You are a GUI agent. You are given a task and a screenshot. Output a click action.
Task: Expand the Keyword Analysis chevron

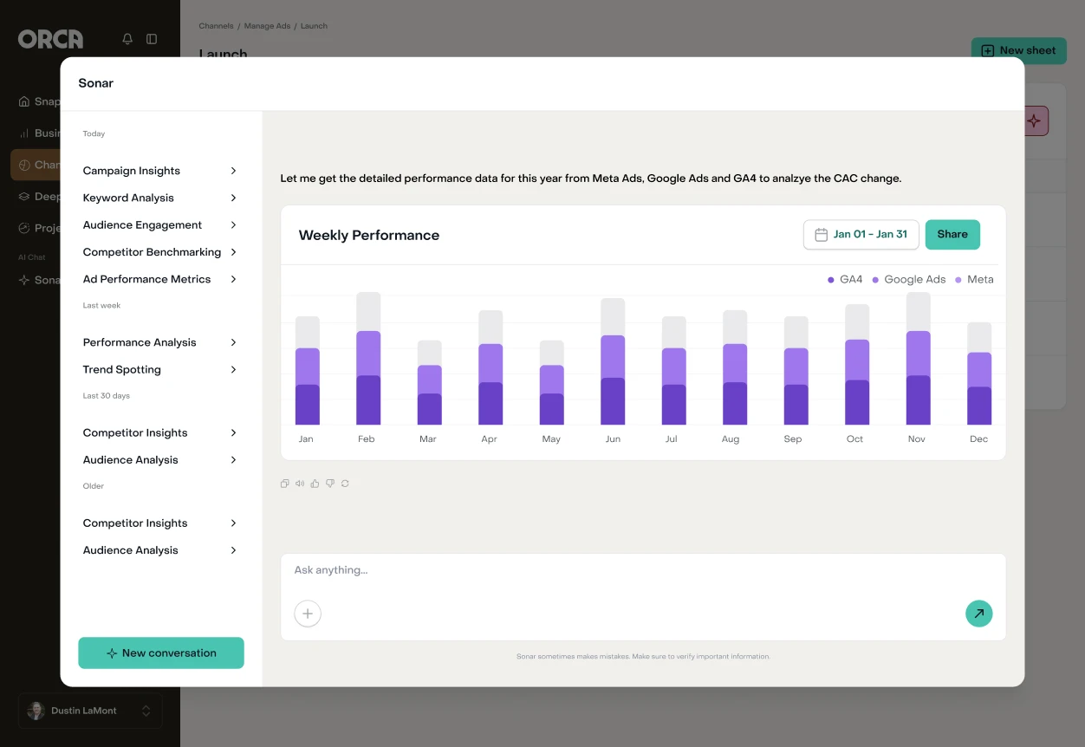tap(233, 198)
